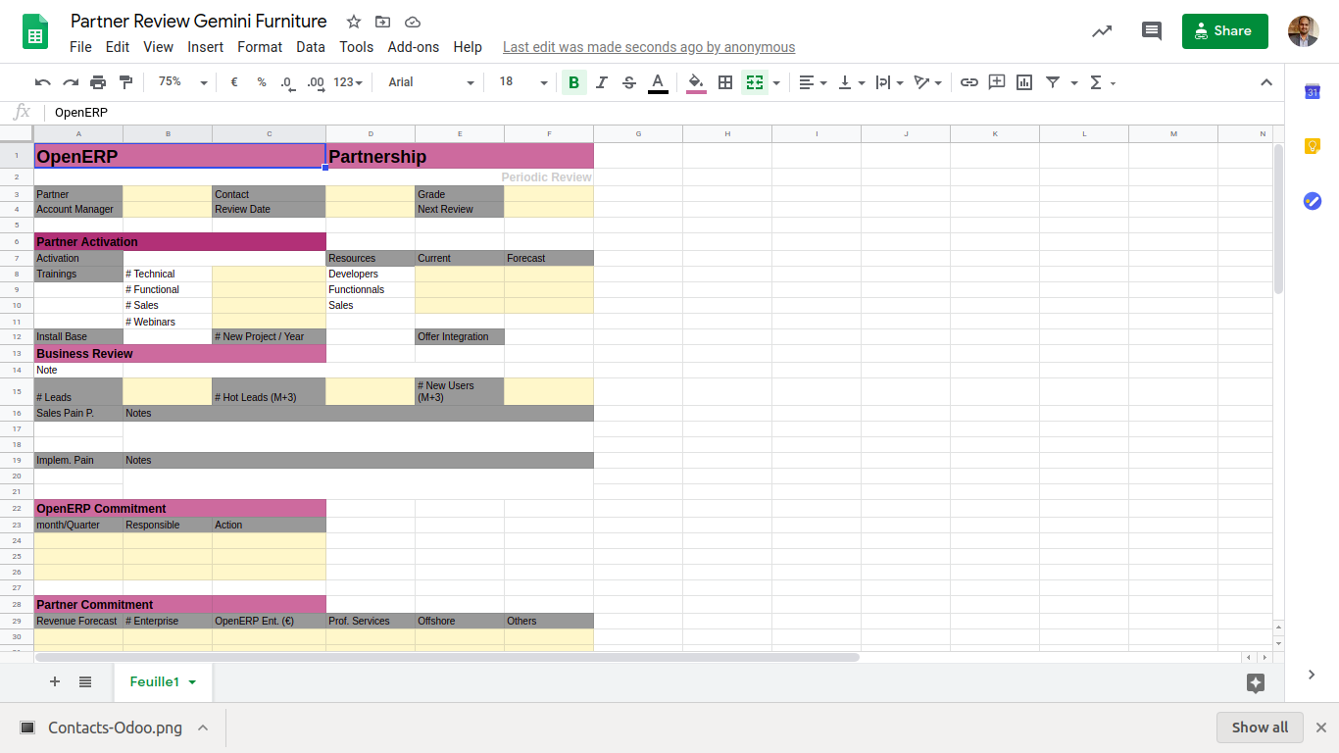Open Google Calendar side panel
The width and height of the screenshot is (1339, 753).
tap(1313, 92)
